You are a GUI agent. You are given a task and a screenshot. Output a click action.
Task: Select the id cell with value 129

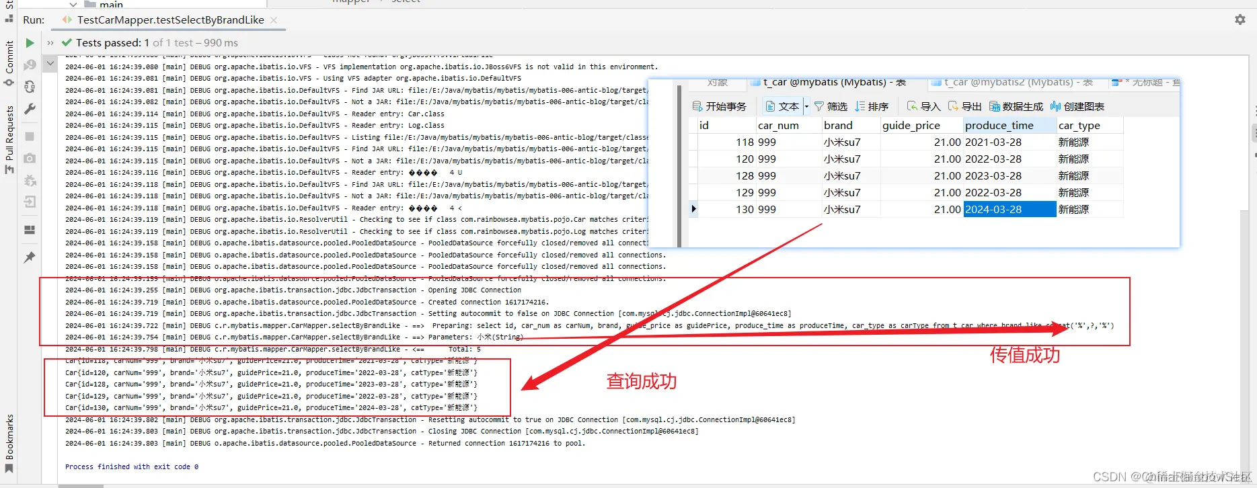[x=726, y=192]
